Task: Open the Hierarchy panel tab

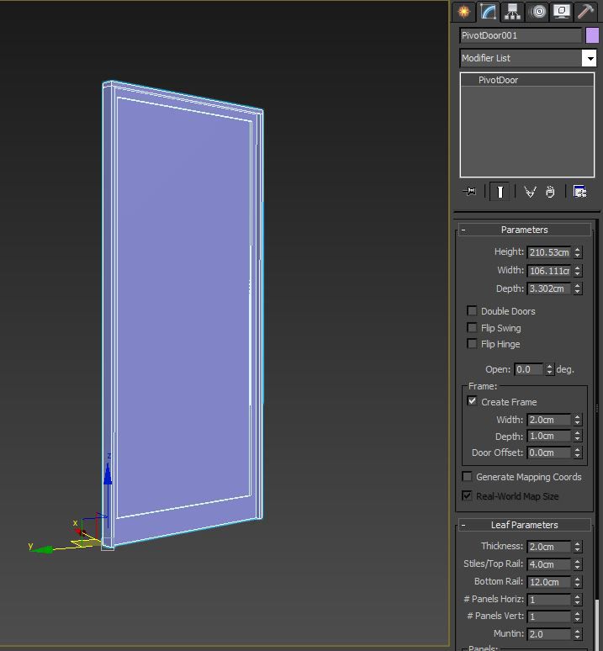Action: [513, 12]
